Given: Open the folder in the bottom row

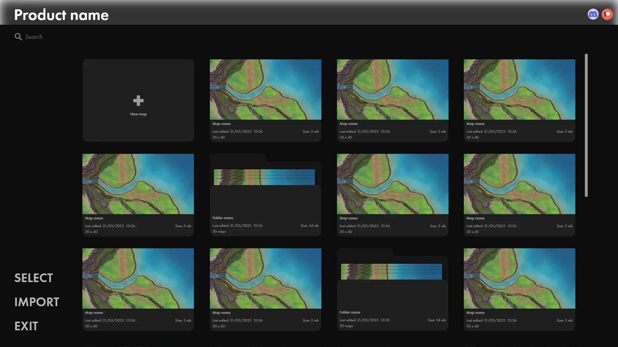Looking at the screenshot, I should click(392, 289).
